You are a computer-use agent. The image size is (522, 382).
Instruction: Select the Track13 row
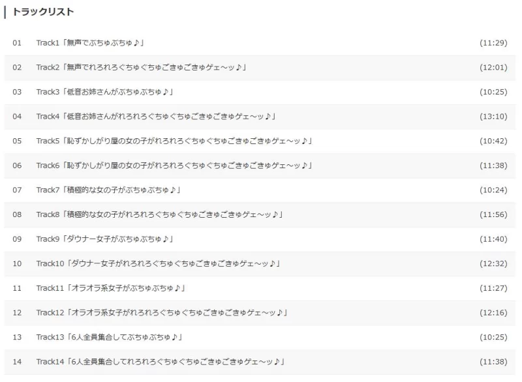tap(260, 337)
